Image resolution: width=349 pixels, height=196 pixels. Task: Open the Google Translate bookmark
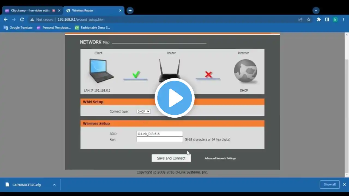(x=18, y=27)
